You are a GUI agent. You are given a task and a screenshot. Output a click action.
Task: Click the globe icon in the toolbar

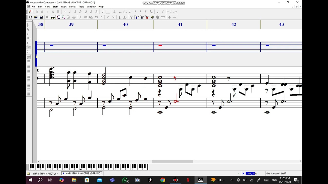point(158,17)
